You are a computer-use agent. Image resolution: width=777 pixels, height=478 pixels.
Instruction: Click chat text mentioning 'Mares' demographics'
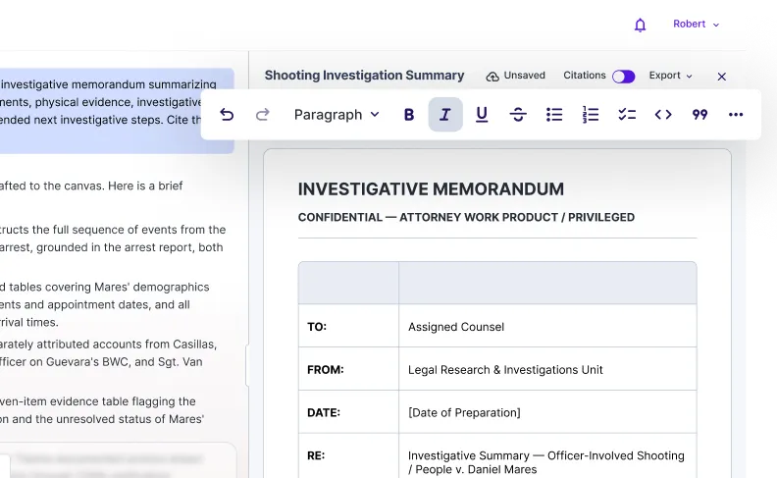pyautogui.click(x=105, y=288)
